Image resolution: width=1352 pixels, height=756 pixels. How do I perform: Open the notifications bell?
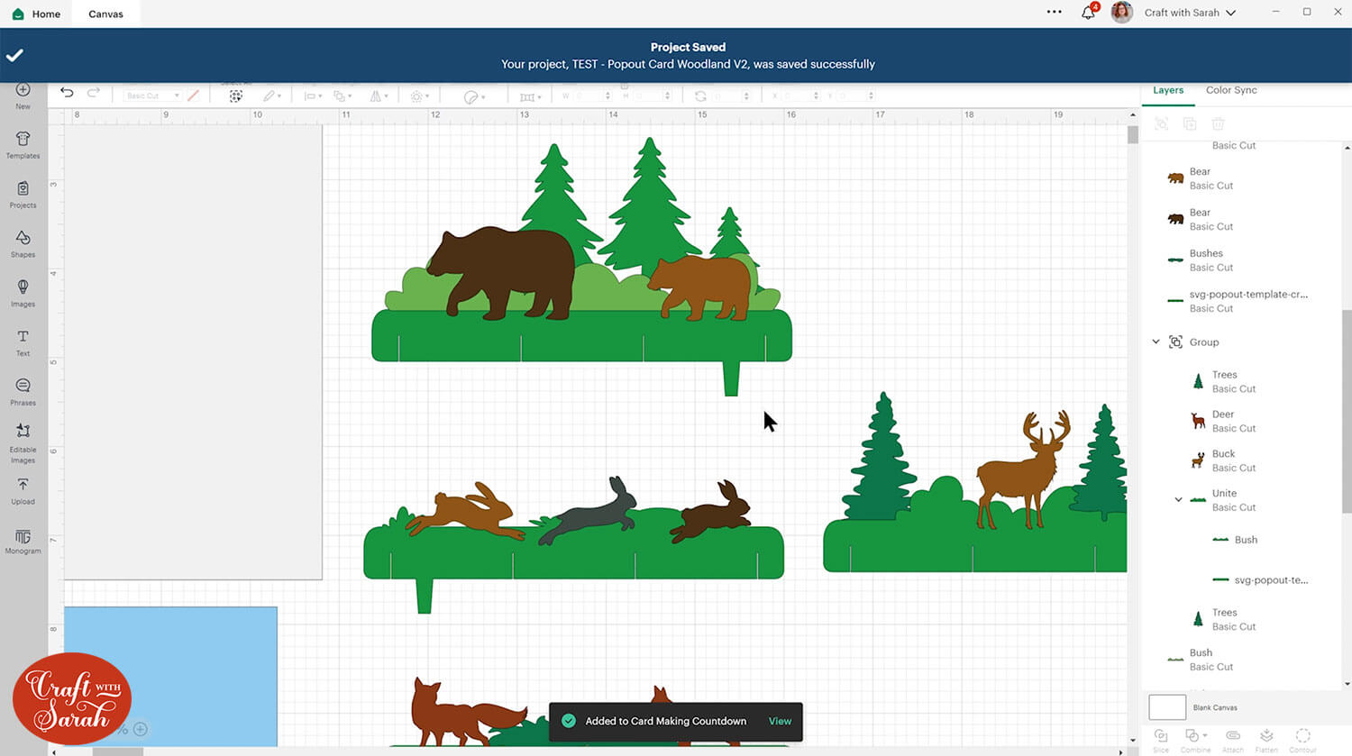[x=1089, y=13]
